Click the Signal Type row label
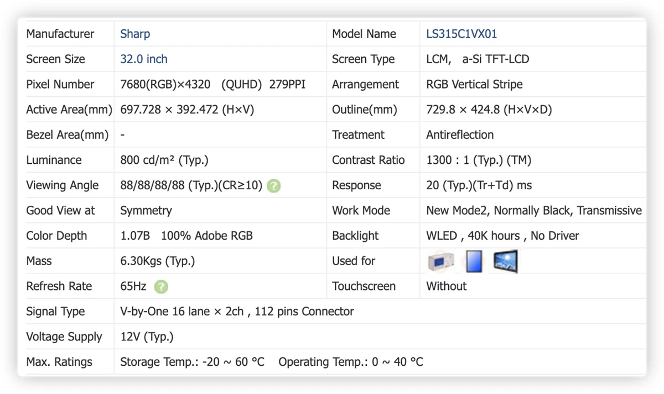The image size is (664, 394). click(x=55, y=312)
